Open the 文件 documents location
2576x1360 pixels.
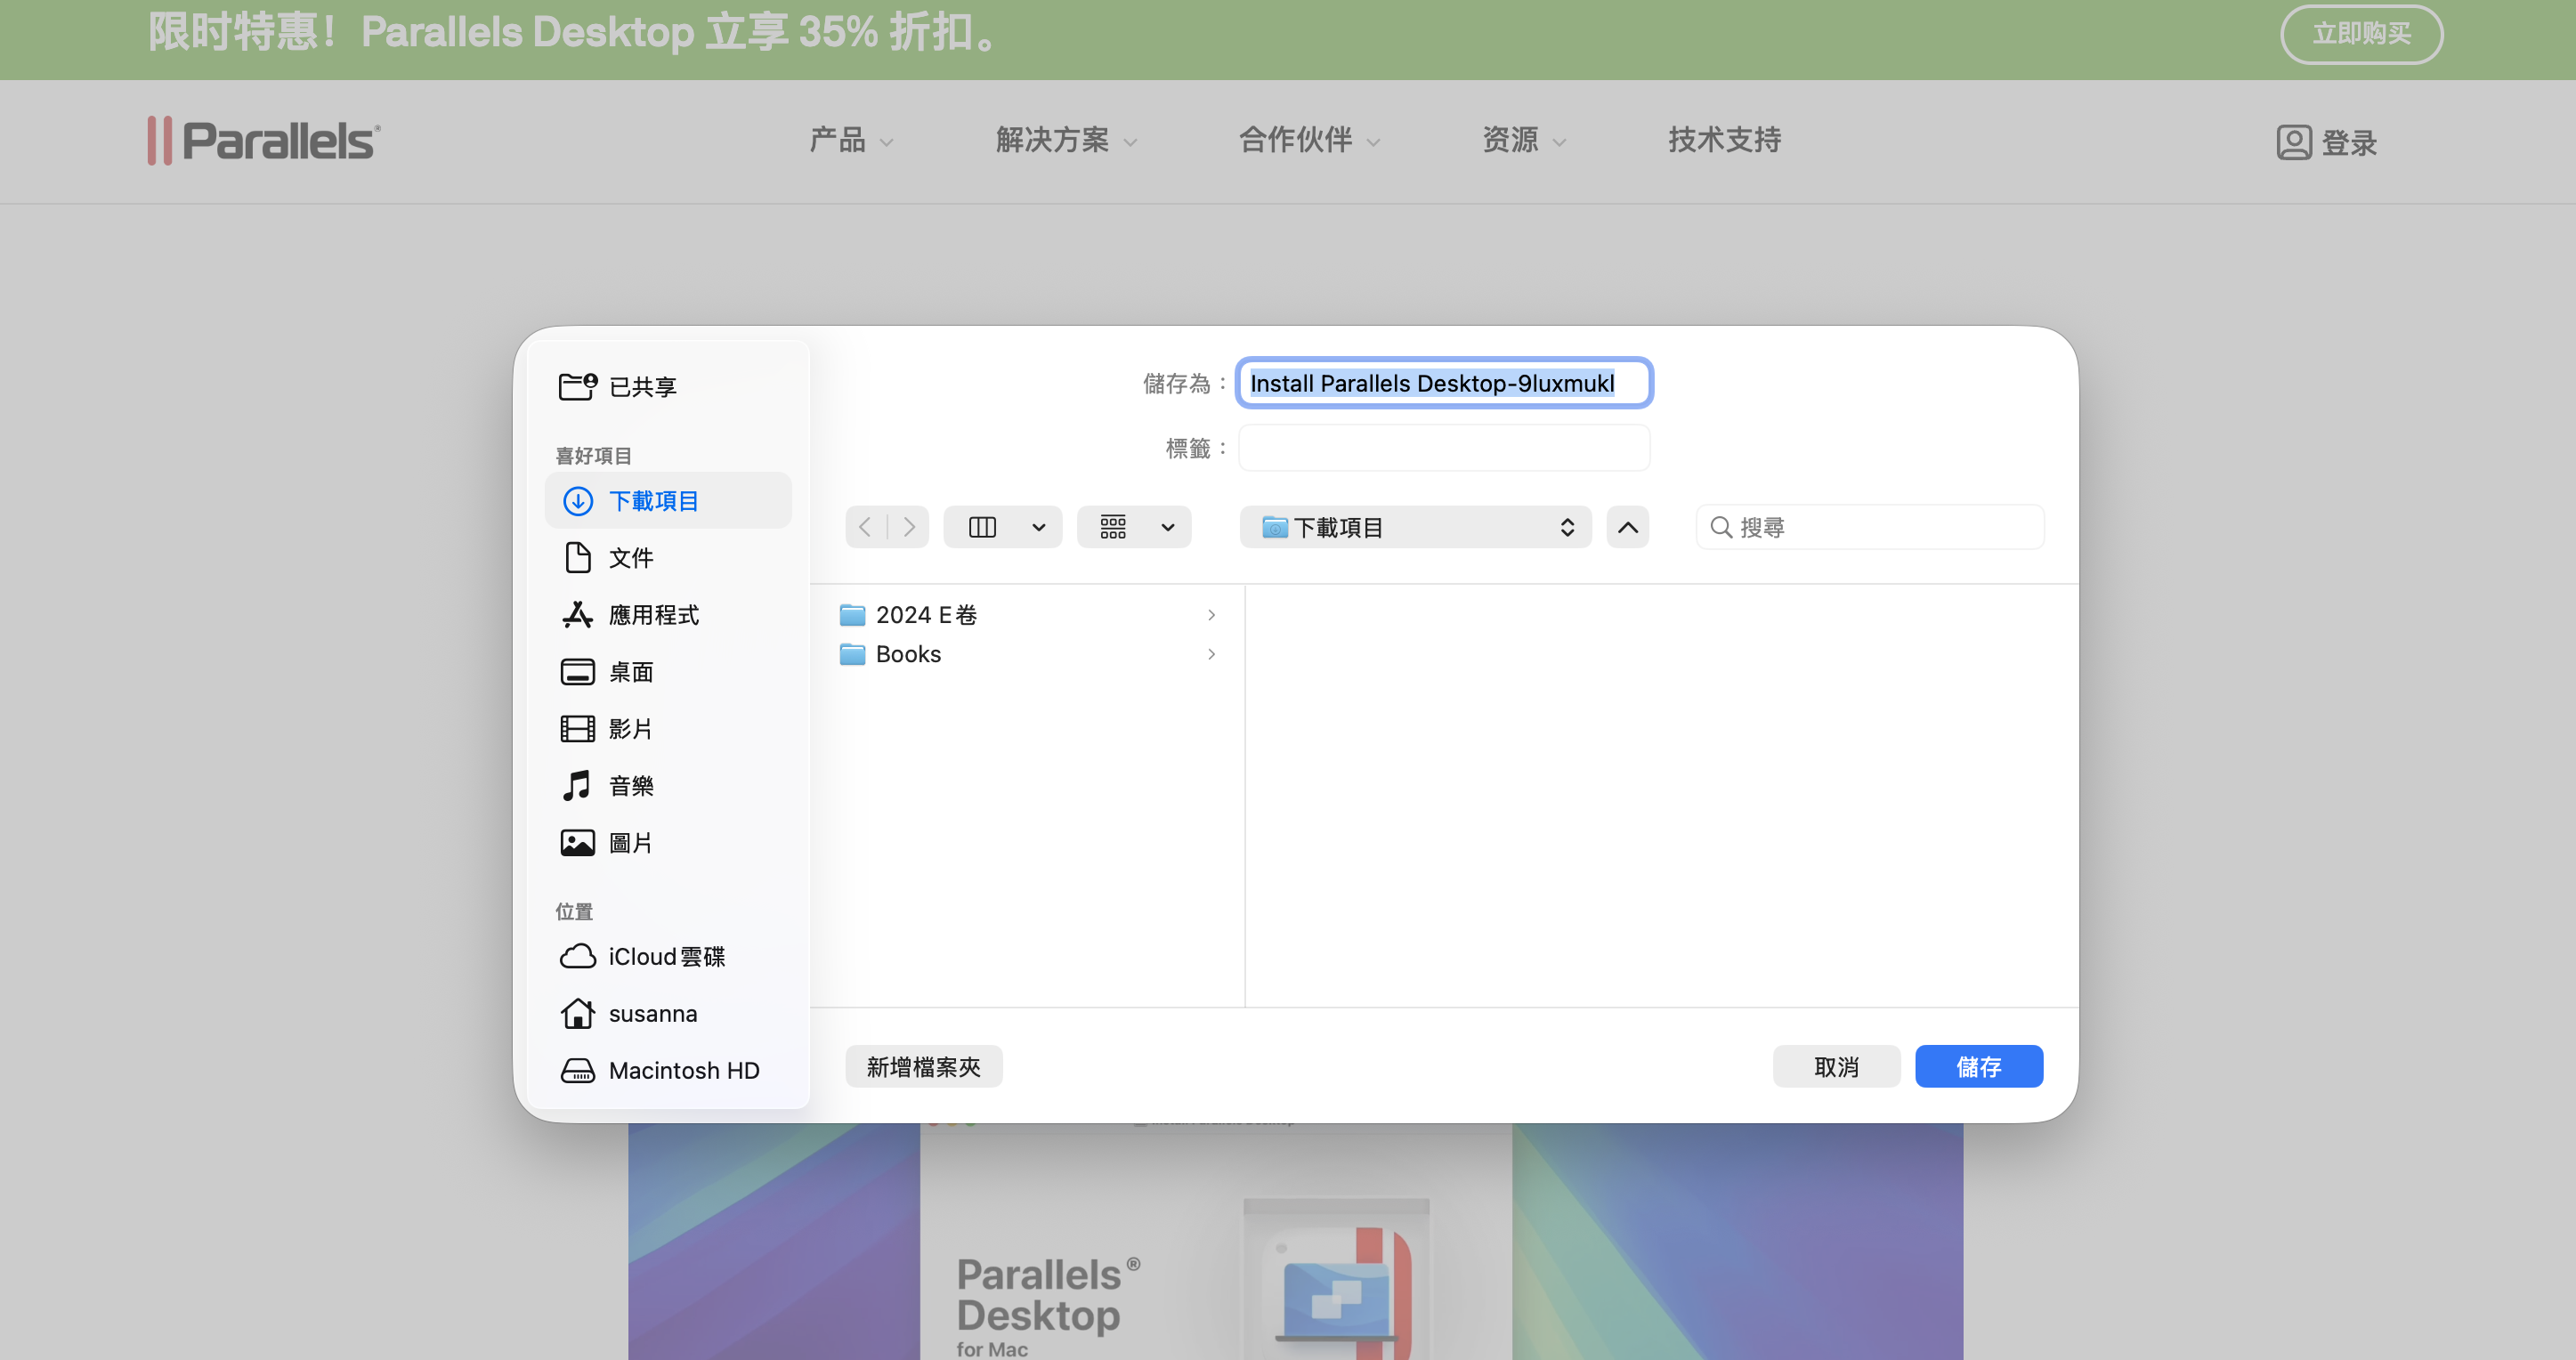[x=630, y=558]
